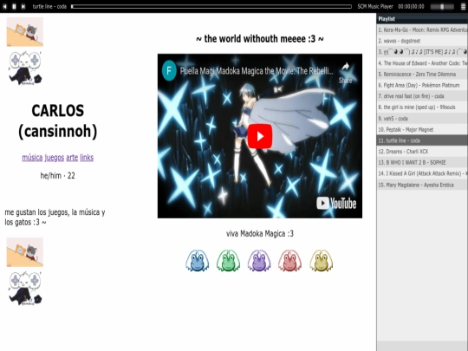
Task: Click the he/him · 22 text
Action: point(57,175)
